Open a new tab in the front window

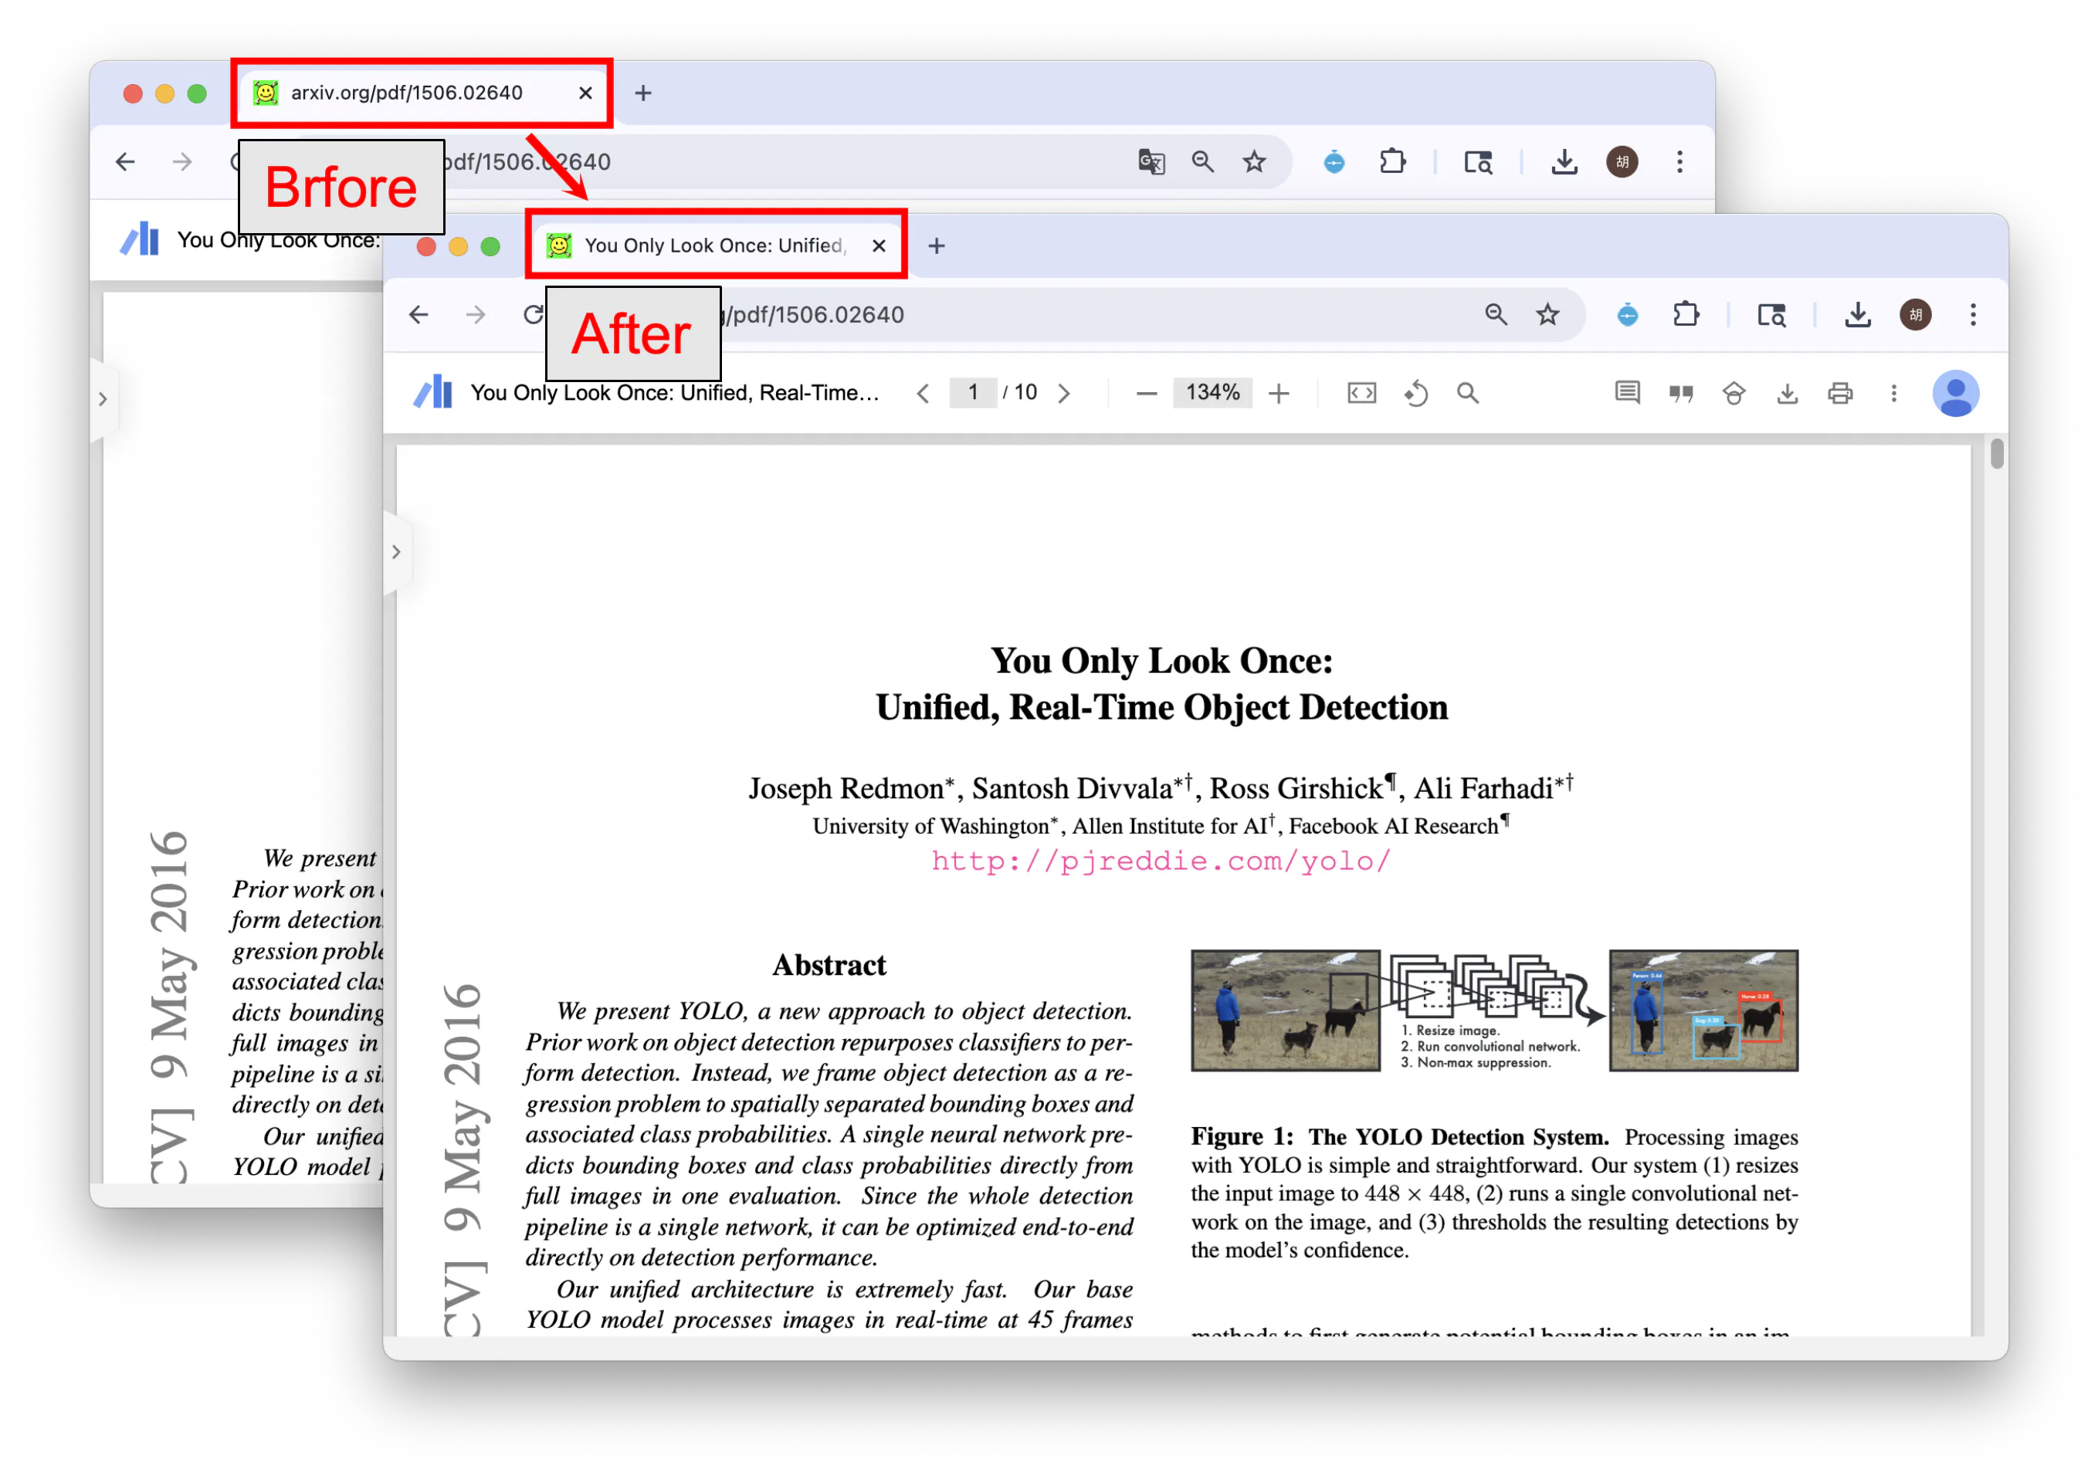pos(937,245)
